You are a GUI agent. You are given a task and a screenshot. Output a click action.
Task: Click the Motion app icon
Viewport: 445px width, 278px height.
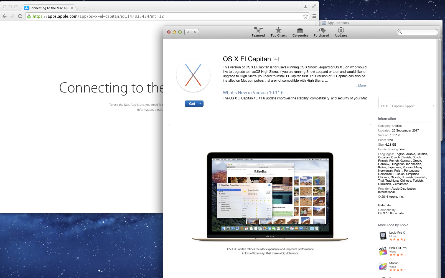pyautogui.click(x=383, y=266)
